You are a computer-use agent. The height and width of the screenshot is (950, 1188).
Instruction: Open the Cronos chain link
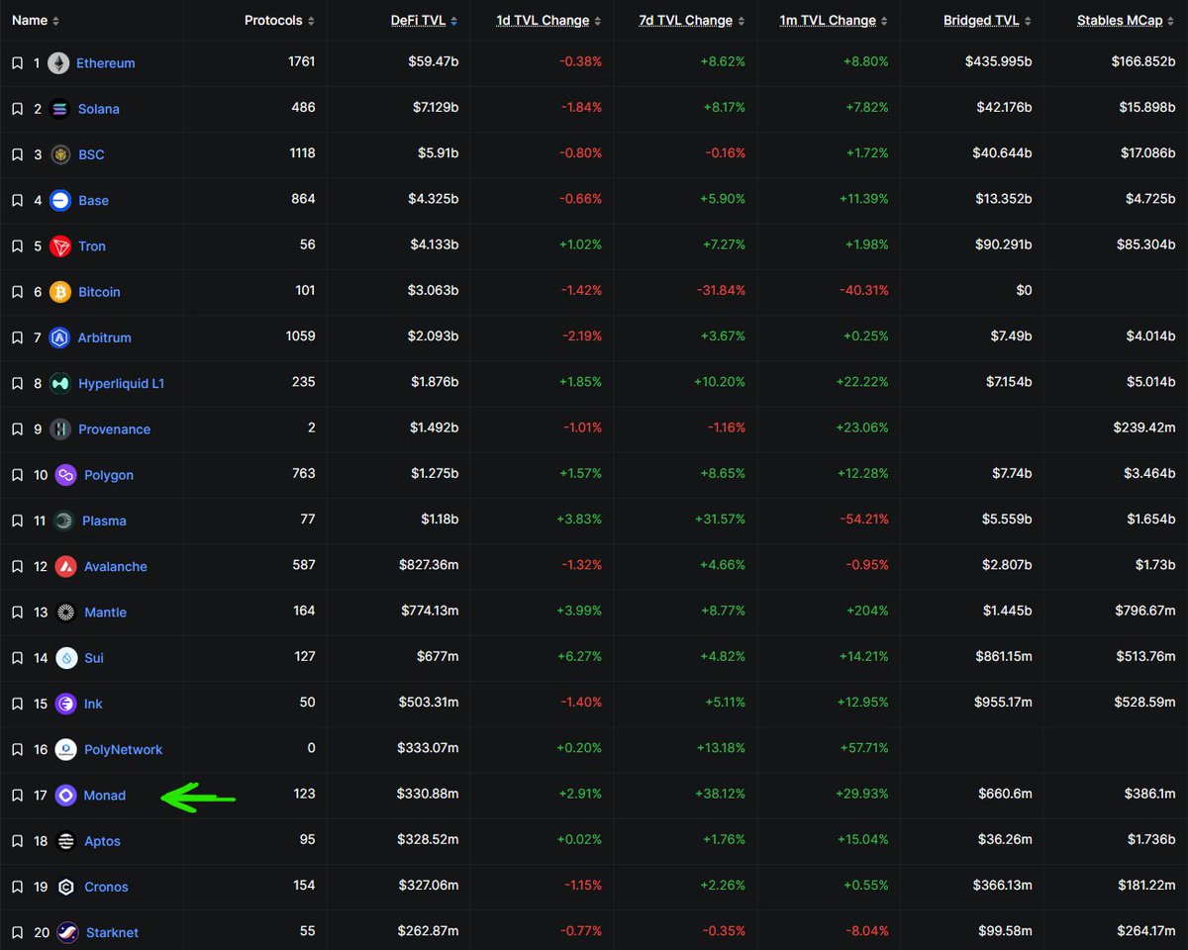(x=107, y=887)
